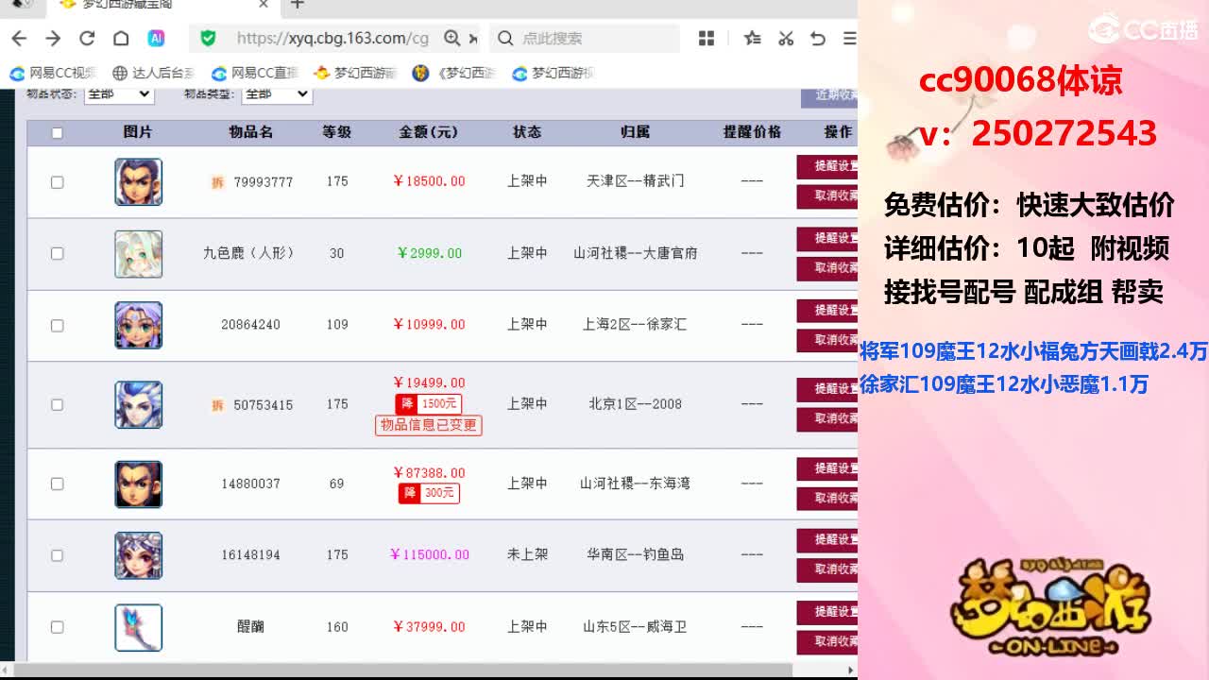Click the green security shield icon

tap(208, 38)
